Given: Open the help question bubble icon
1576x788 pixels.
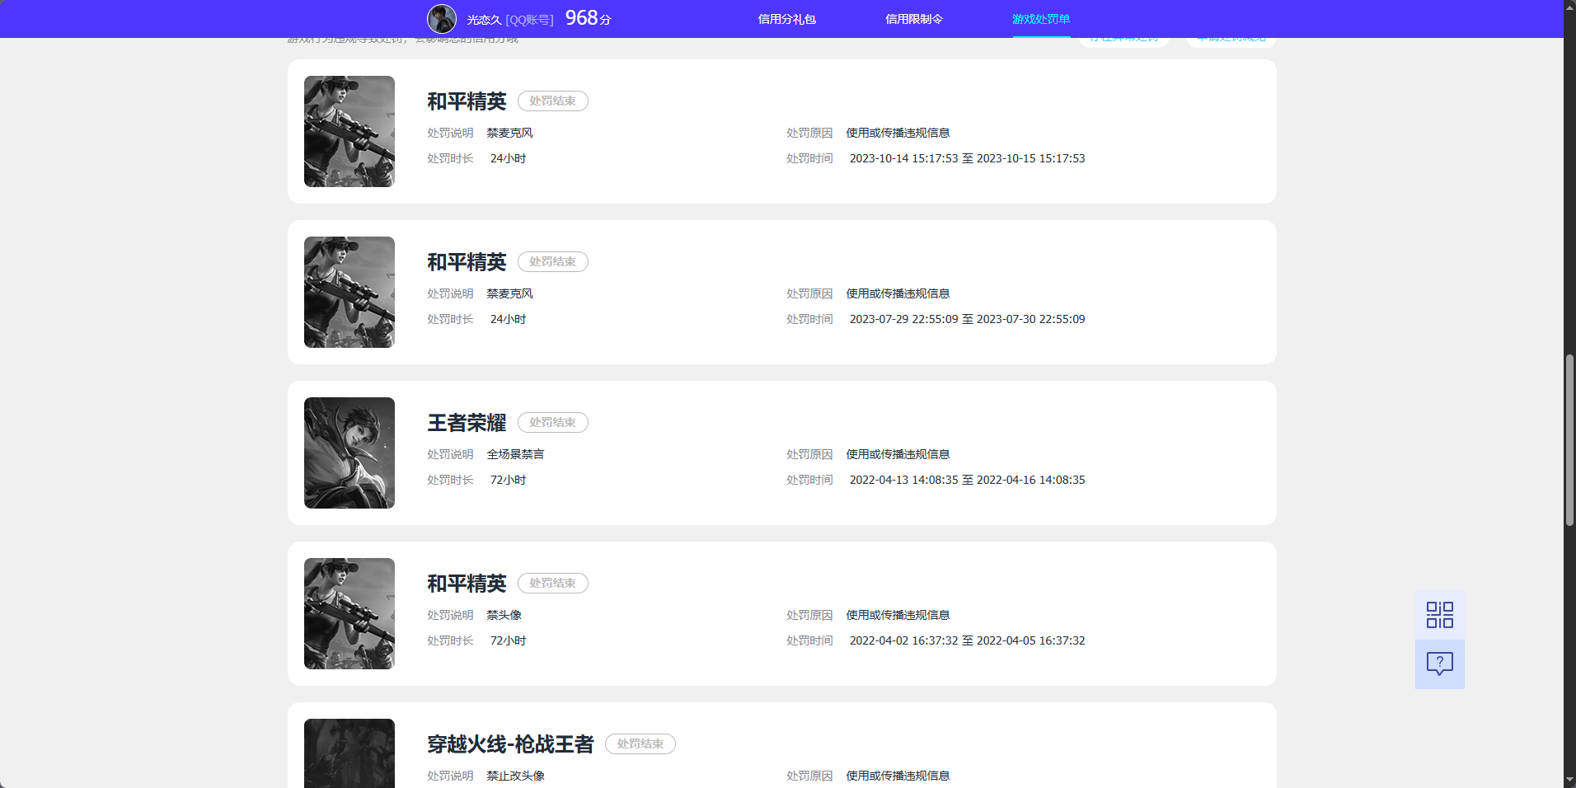Looking at the screenshot, I should [1439, 664].
